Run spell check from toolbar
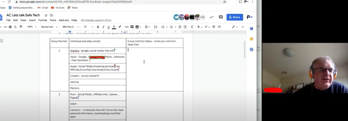Viewport: 348px width, 121px height. 15,27
